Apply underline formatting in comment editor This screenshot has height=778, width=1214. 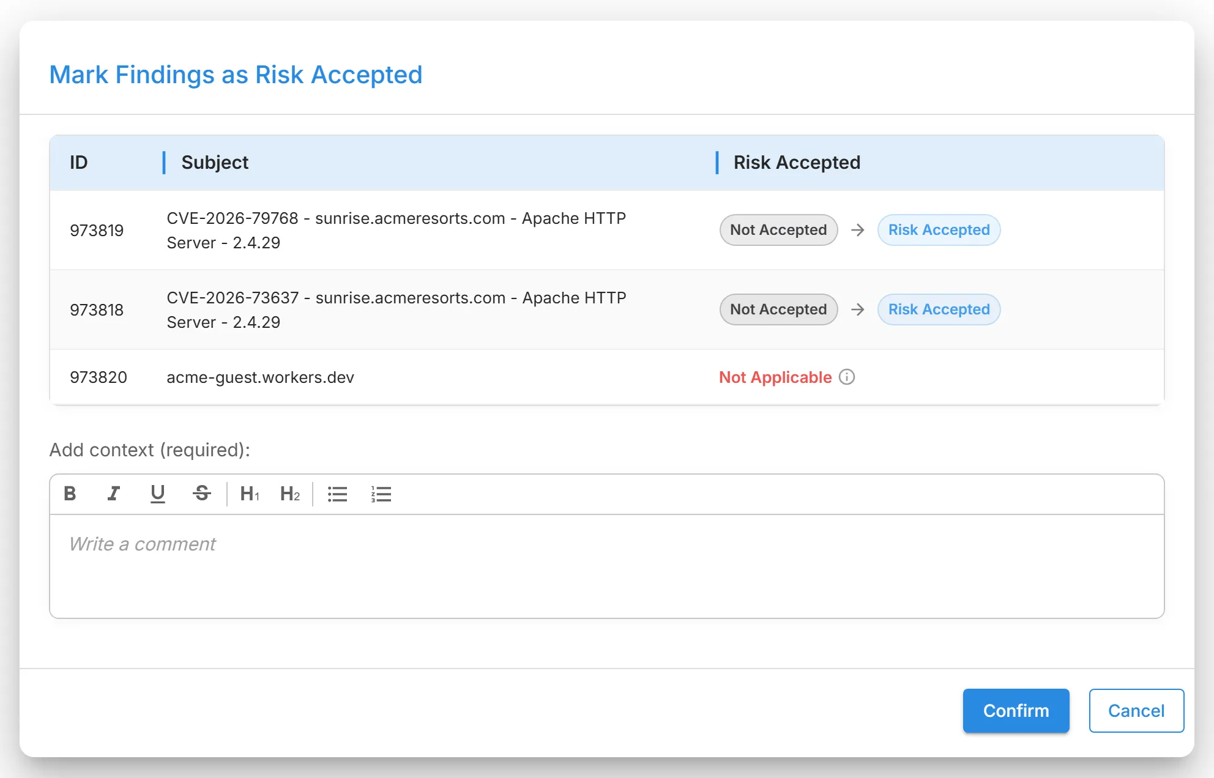(x=157, y=494)
